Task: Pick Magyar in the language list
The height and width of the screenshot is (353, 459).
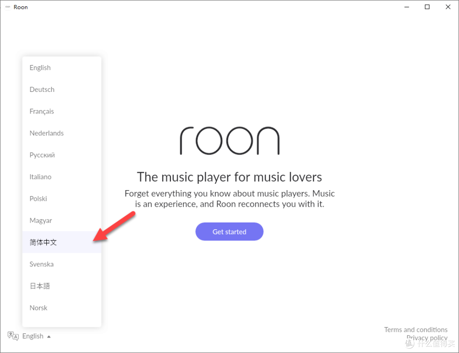Action: point(41,220)
